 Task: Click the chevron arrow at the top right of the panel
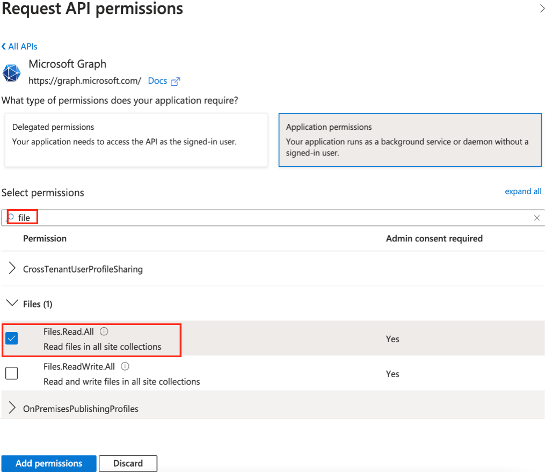(542, 9)
